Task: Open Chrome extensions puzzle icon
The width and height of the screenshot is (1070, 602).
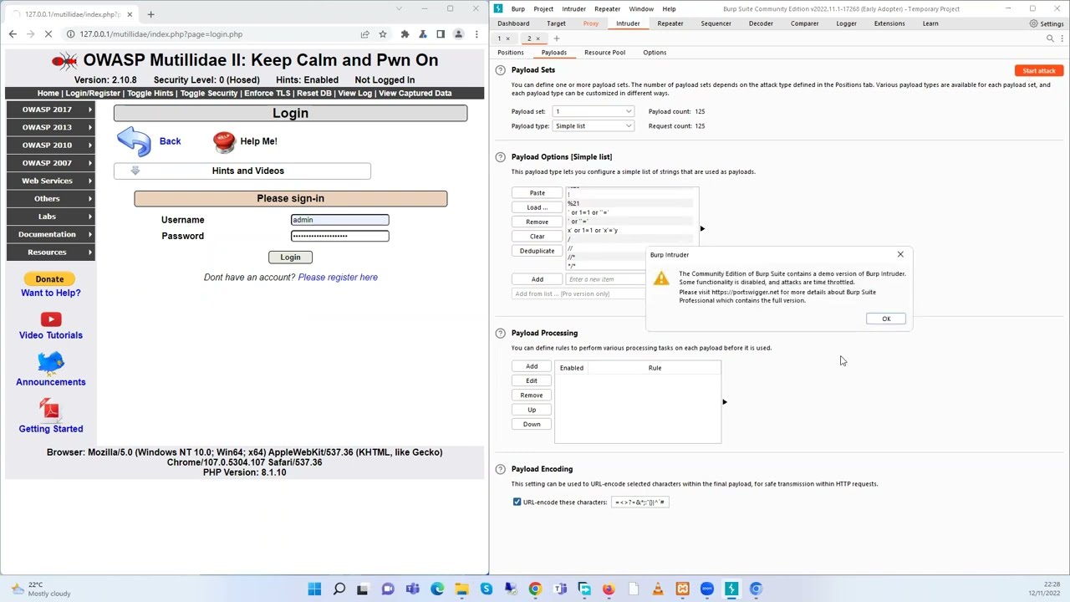Action: click(x=405, y=34)
